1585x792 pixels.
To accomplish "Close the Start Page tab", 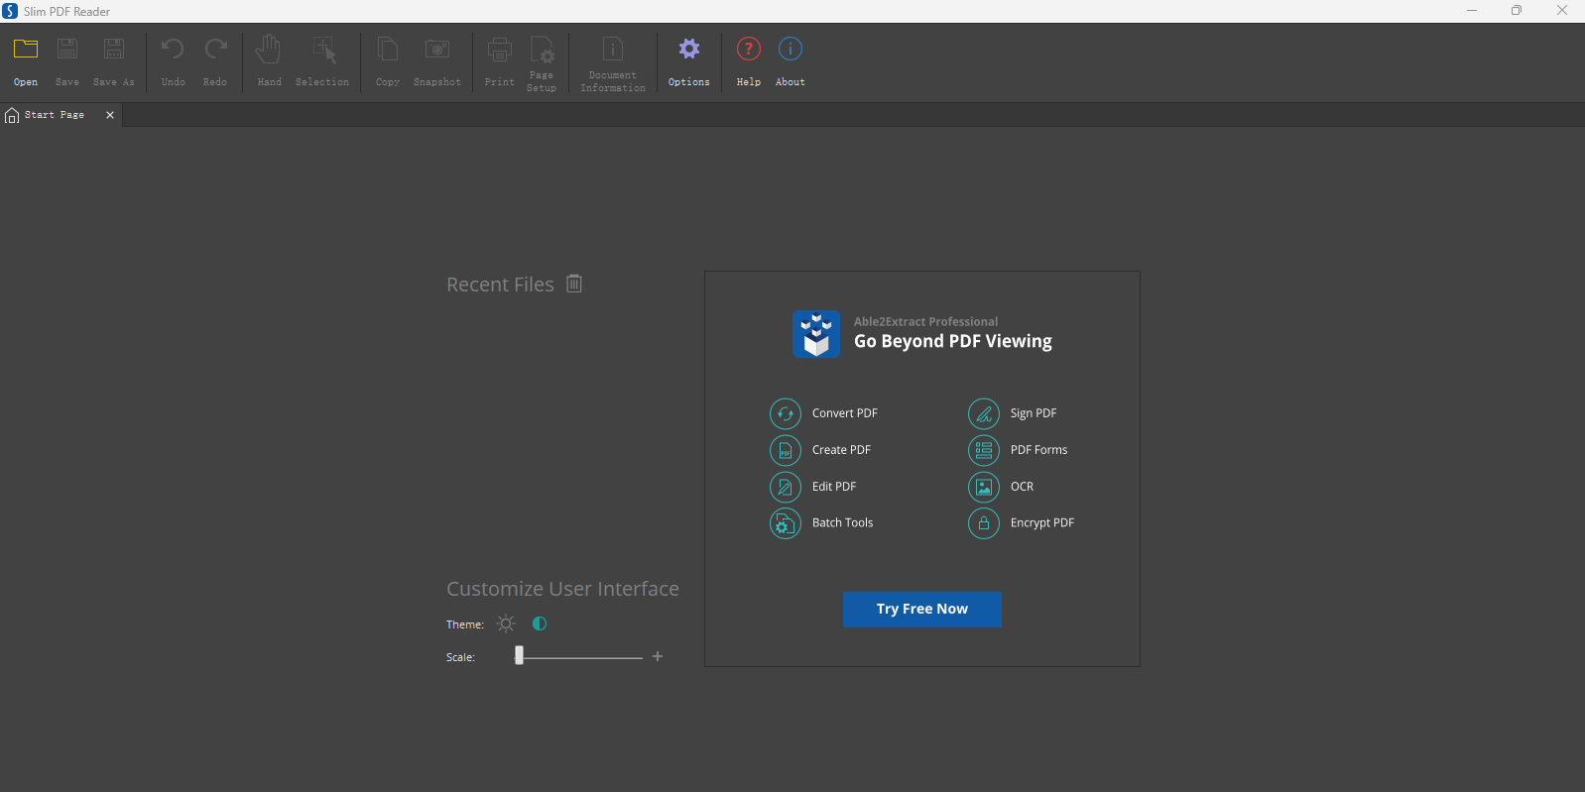I will [x=110, y=115].
